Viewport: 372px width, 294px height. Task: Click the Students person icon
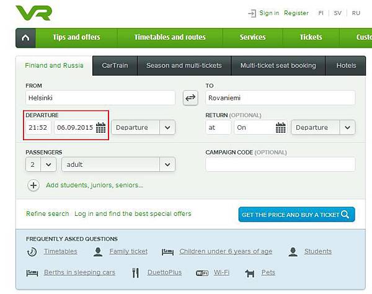(x=293, y=252)
